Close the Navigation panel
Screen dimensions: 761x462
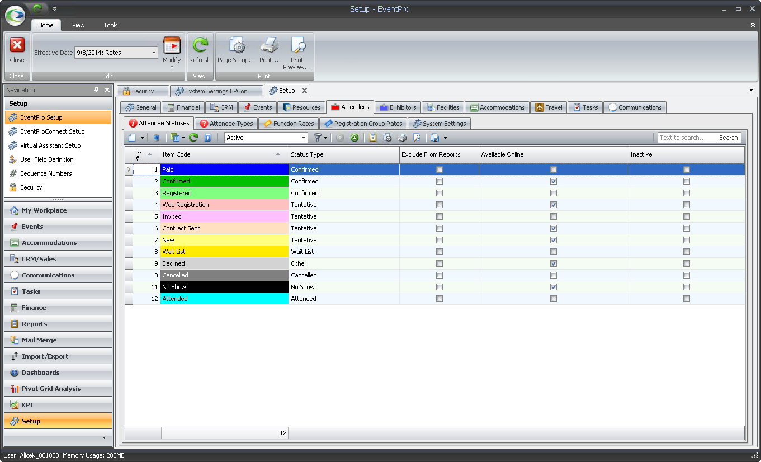pyautogui.click(x=107, y=90)
